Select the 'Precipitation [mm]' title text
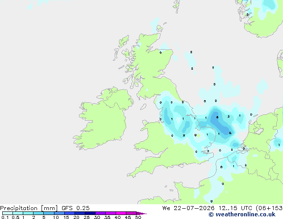This screenshot has height=219, width=283. click(29, 208)
